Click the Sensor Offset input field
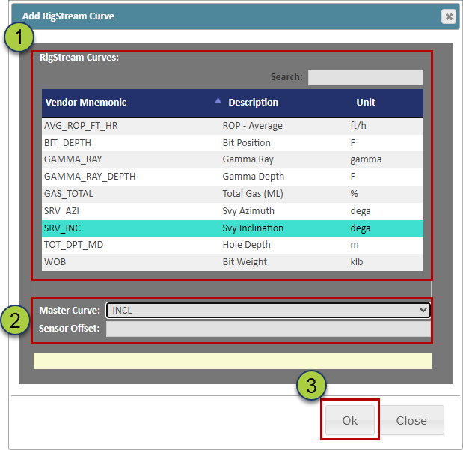Viewport: 463px width, 450px height. pyautogui.click(x=268, y=329)
